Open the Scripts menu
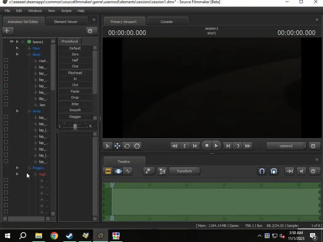This screenshot has width=323, height=242. [x=66, y=11]
